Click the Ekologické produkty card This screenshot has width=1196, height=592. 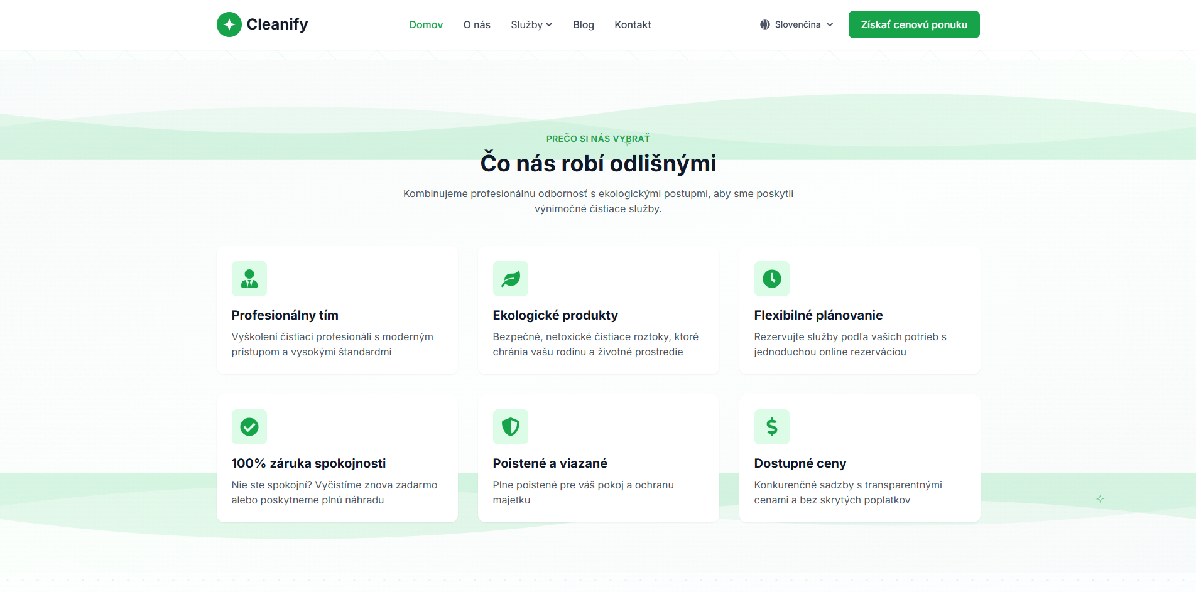pyautogui.click(x=598, y=310)
